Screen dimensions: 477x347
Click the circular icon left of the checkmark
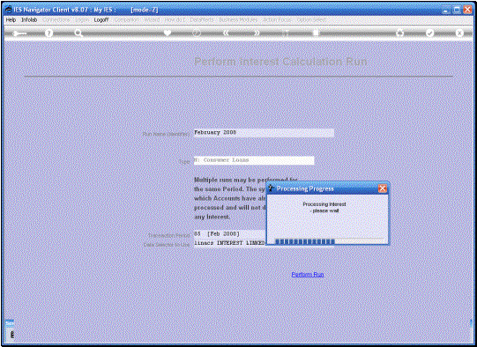coord(399,33)
